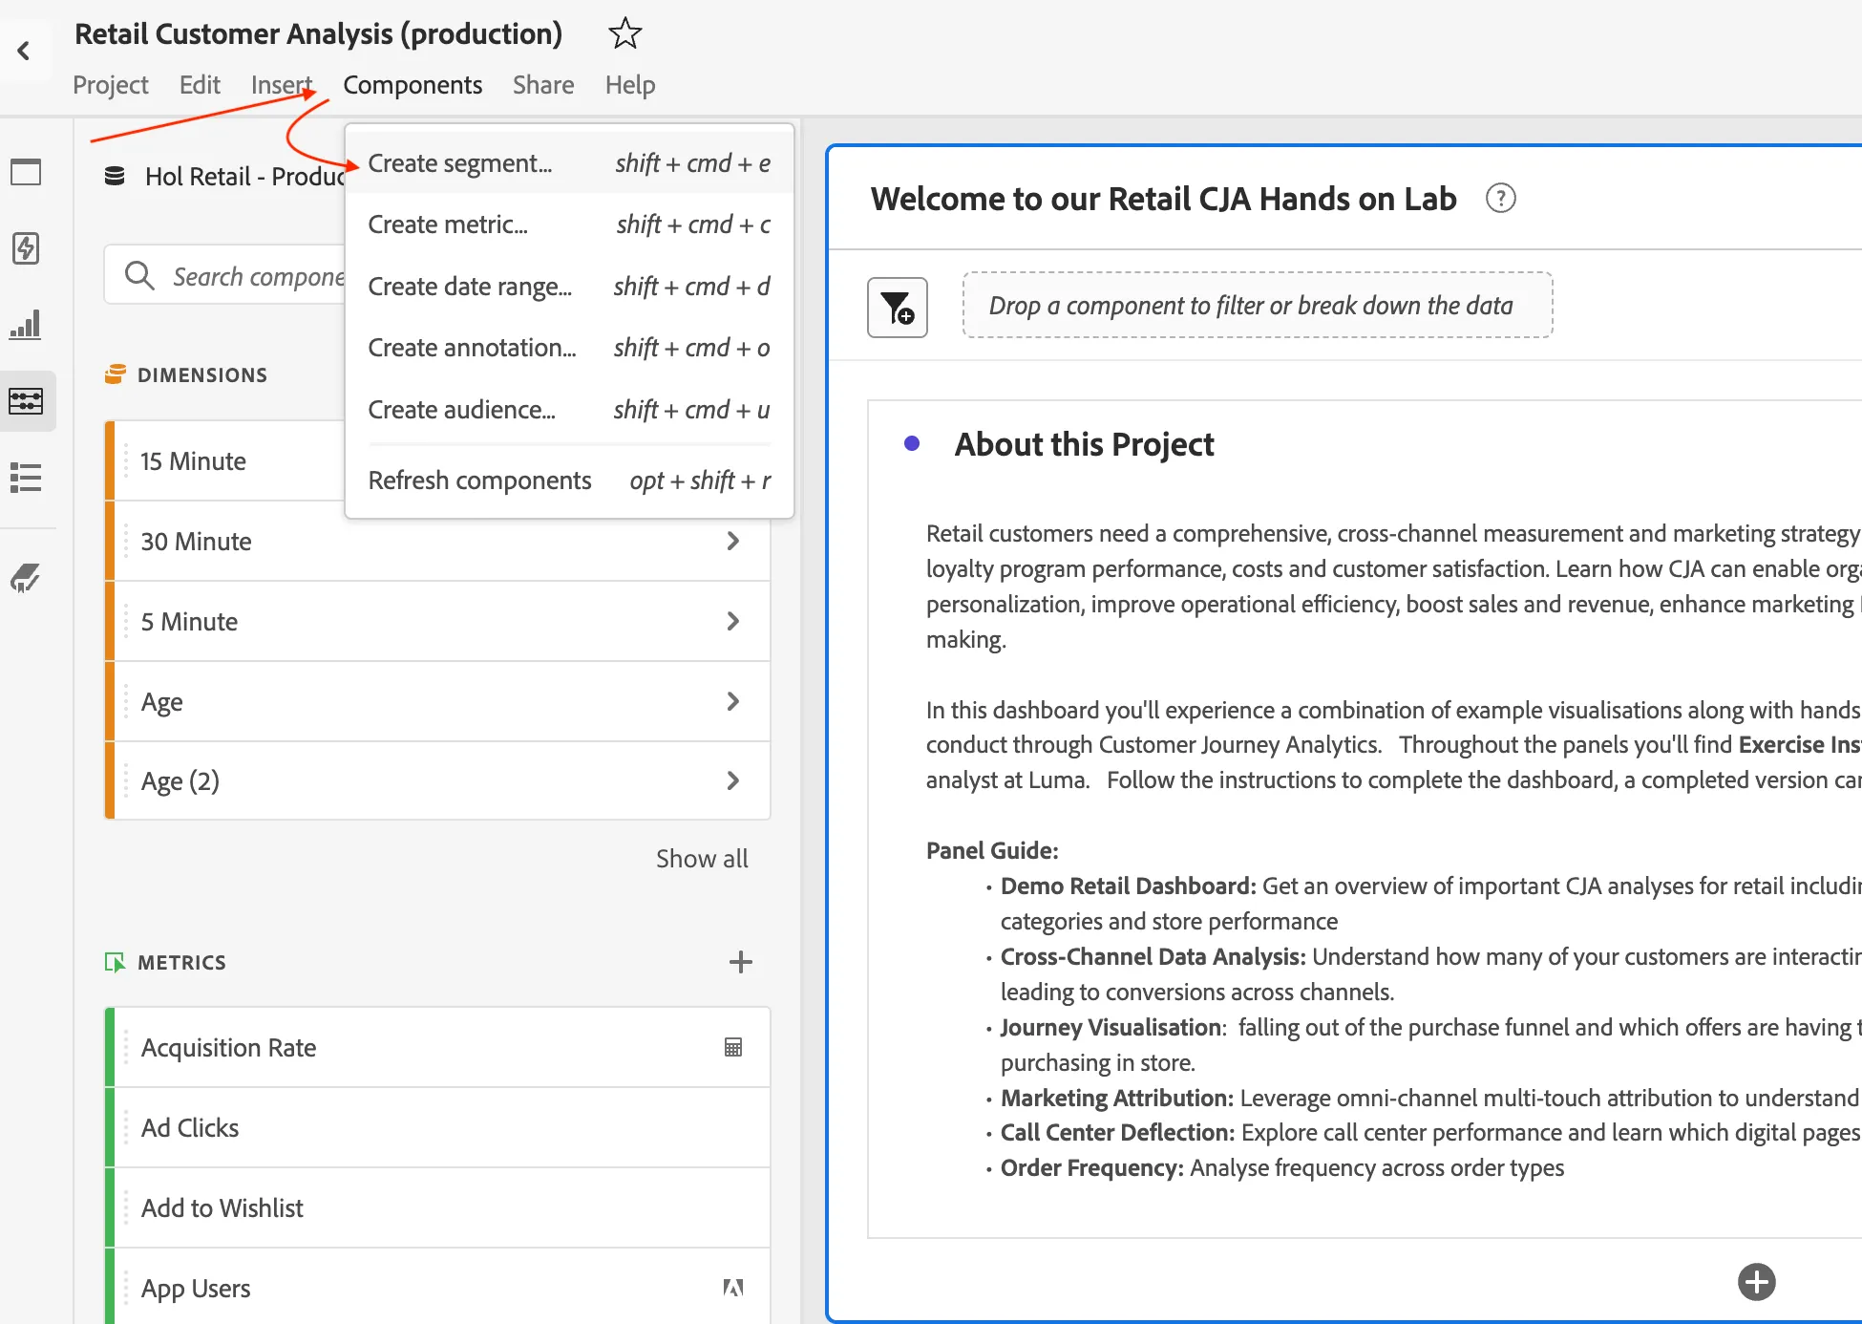Favorite the project with the star icon

click(625, 33)
